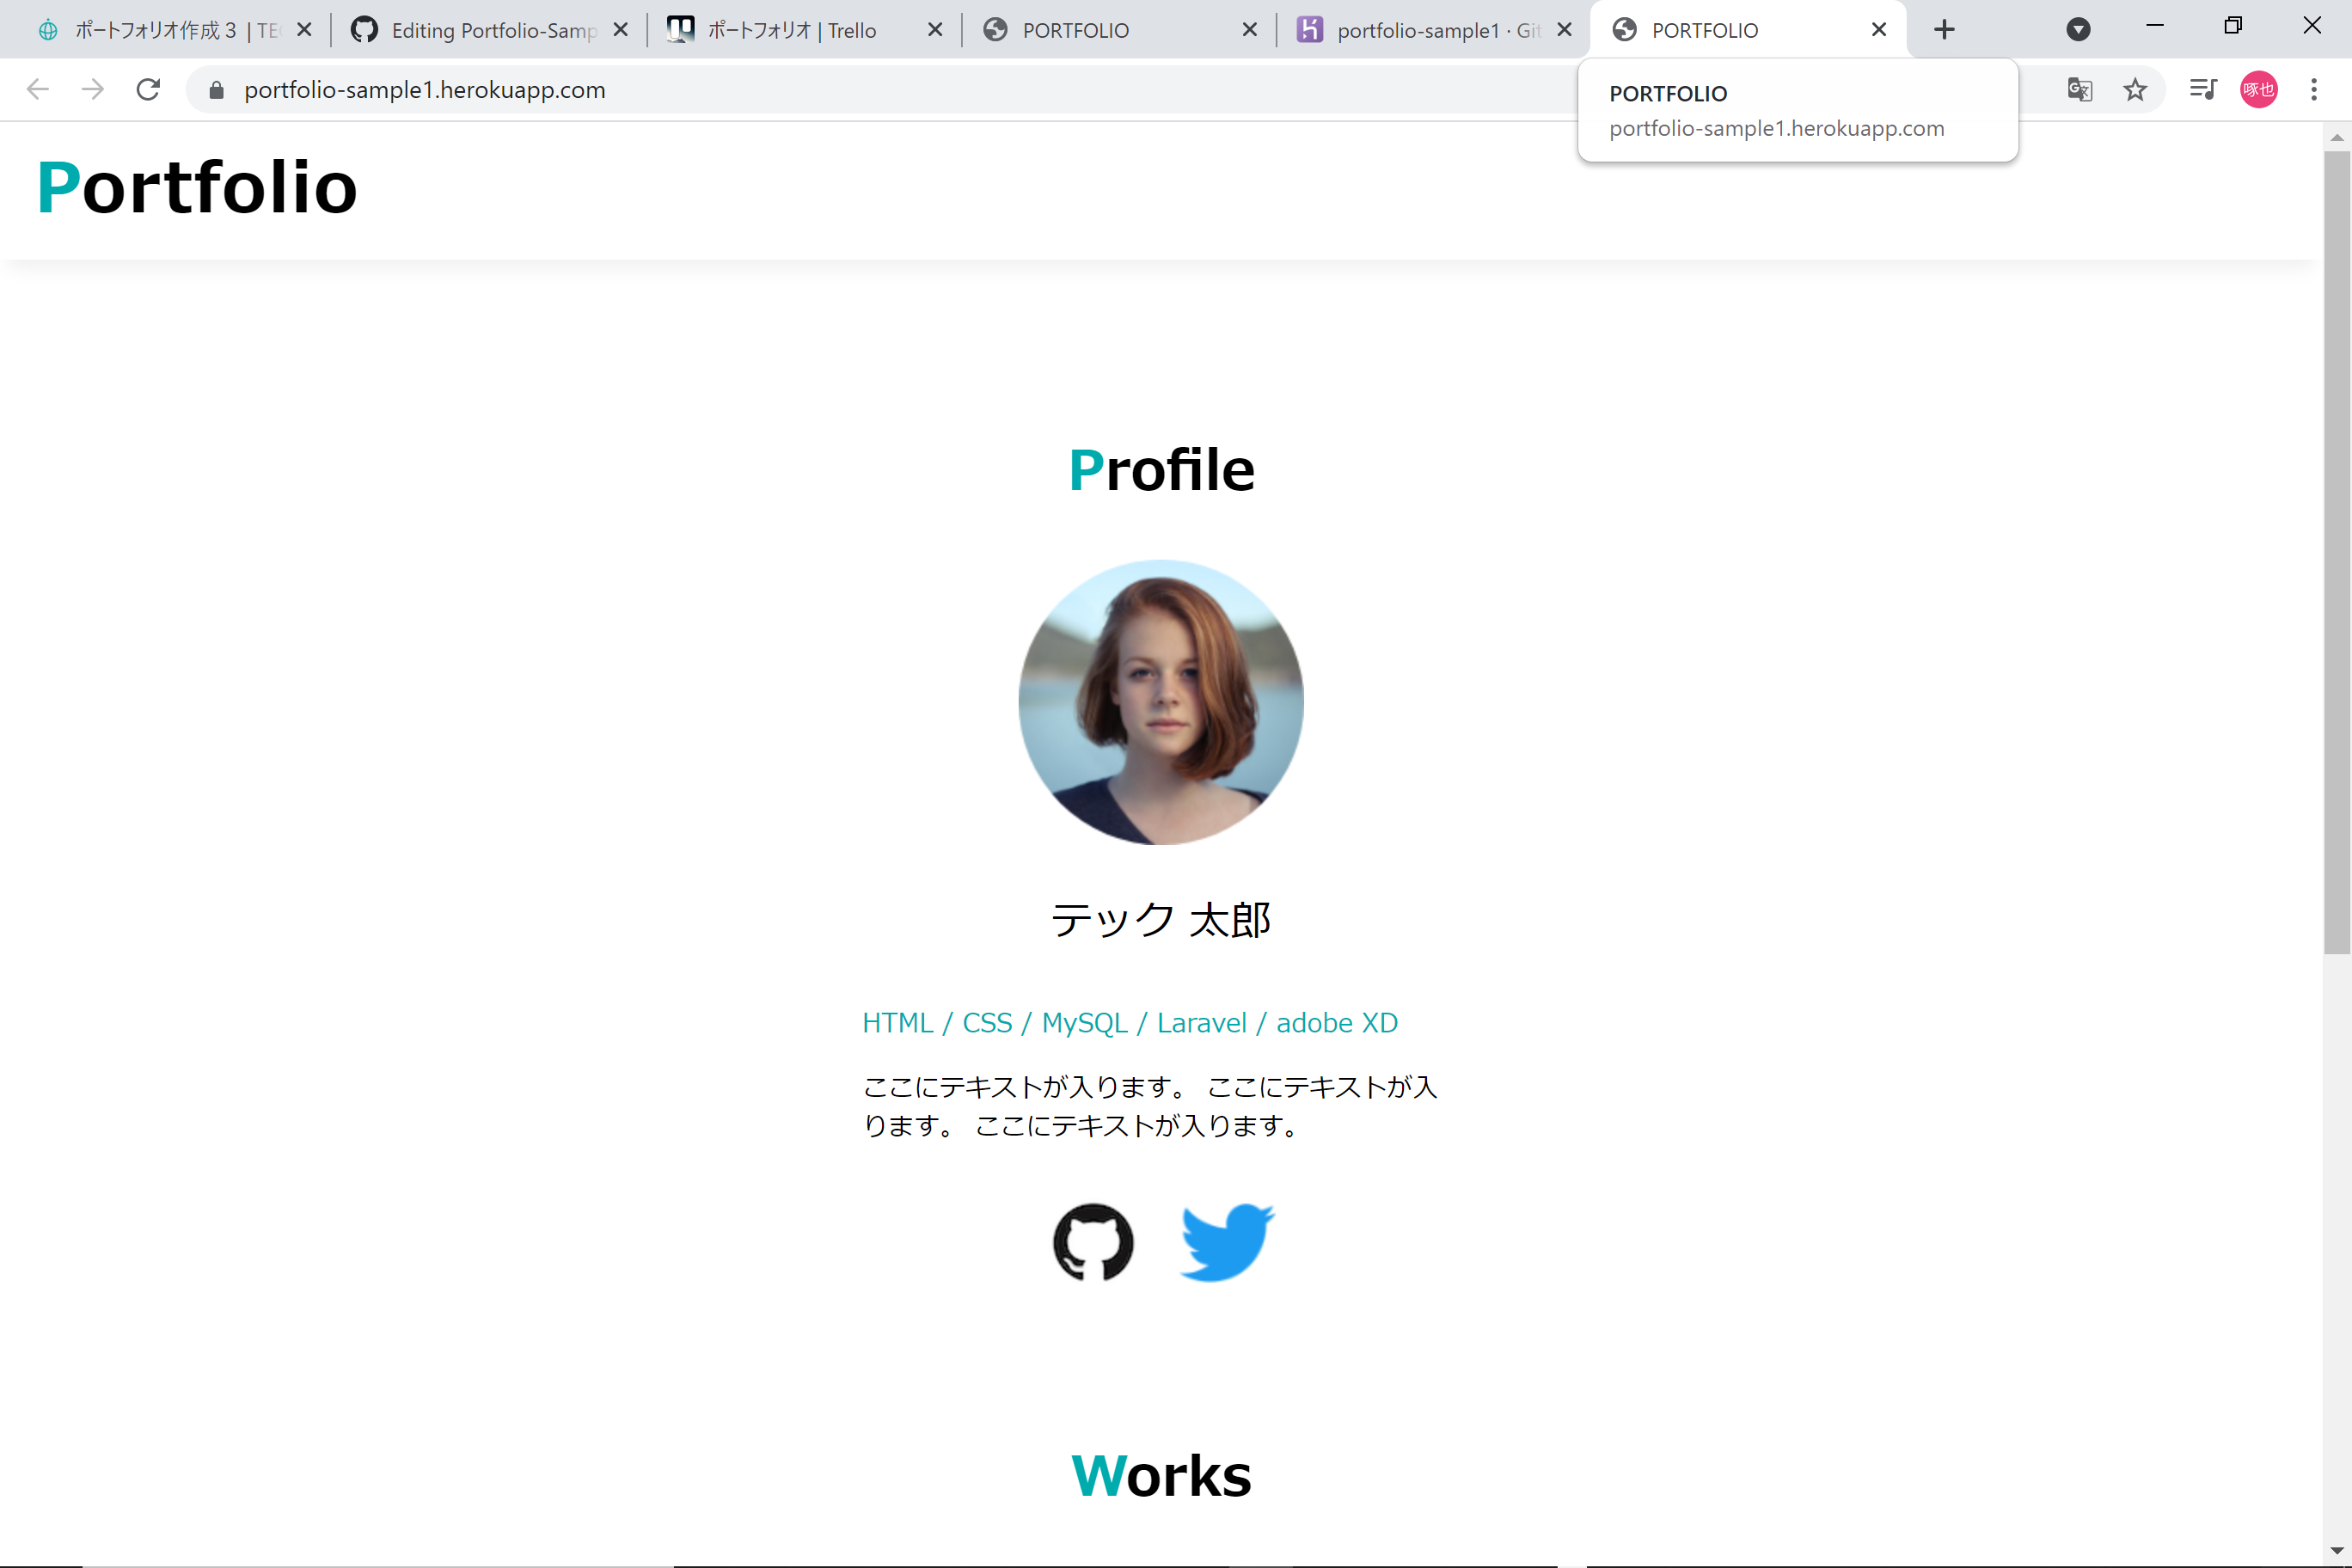View site info via the lock icon
Viewport: 2352px width, 1568px height.
[216, 90]
